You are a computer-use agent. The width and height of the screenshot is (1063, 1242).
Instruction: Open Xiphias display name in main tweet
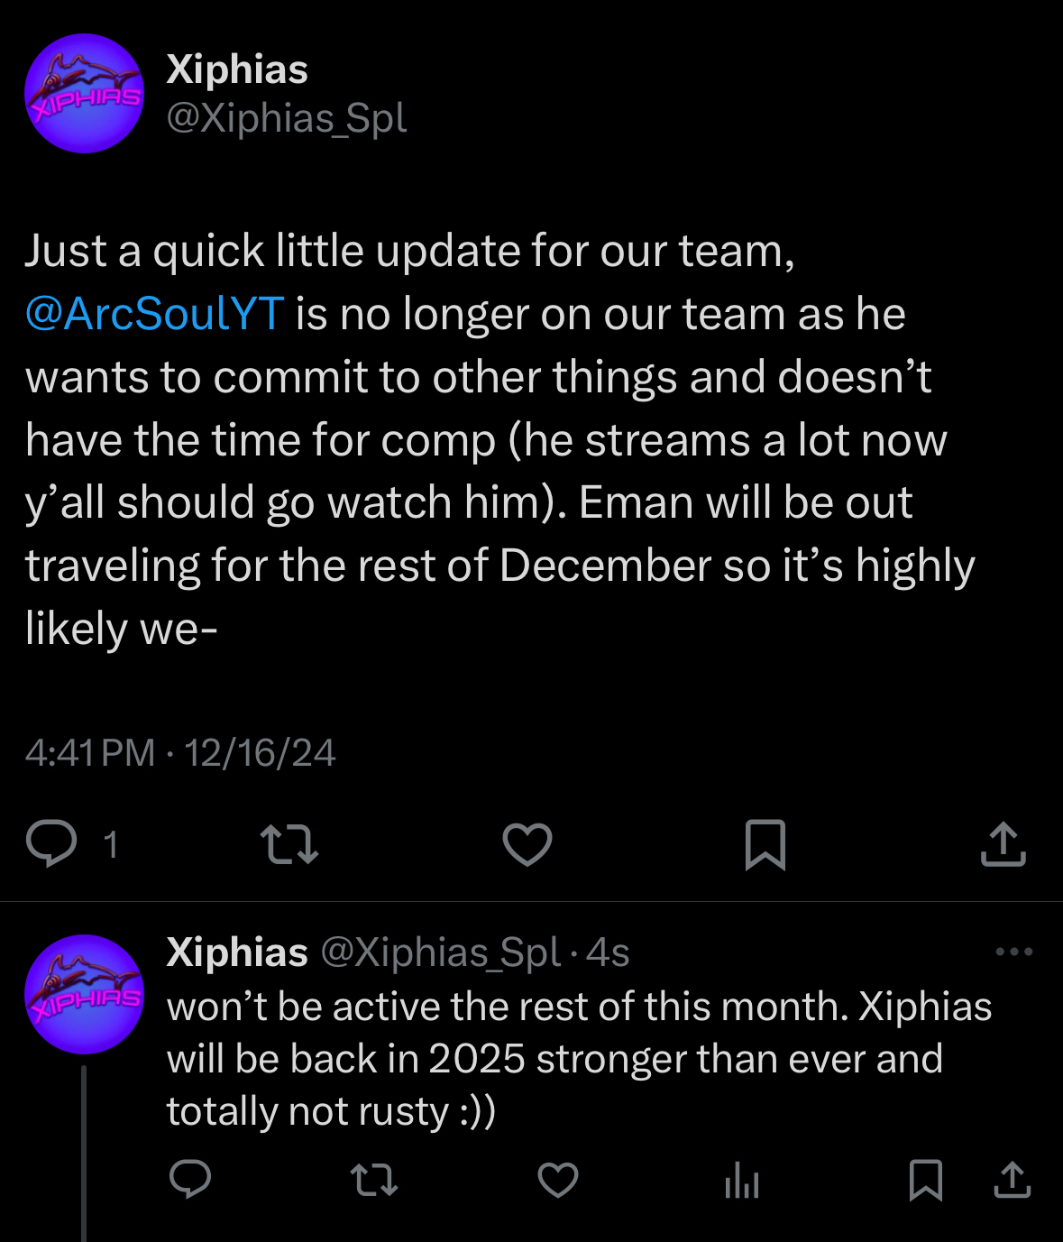pos(237,69)
